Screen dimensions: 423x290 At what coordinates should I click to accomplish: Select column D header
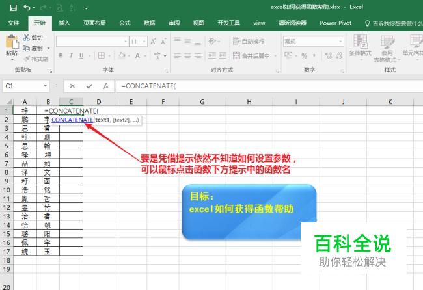point(99,102)
